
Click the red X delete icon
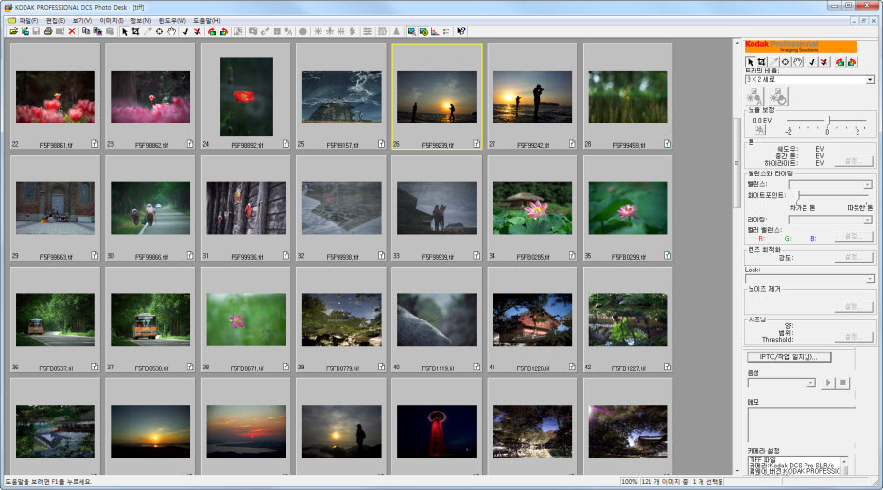[x=72, y=31]
